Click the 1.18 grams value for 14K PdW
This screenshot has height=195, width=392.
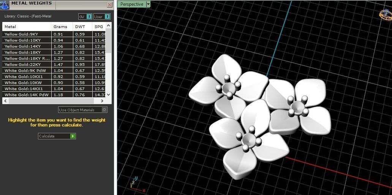(58, 95)
